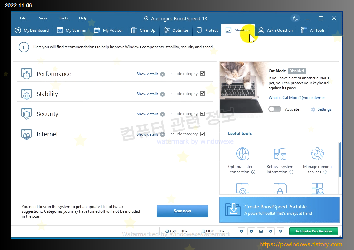354x250 pixels.
Task: Expand Show details for Performance
Action: 151,74
